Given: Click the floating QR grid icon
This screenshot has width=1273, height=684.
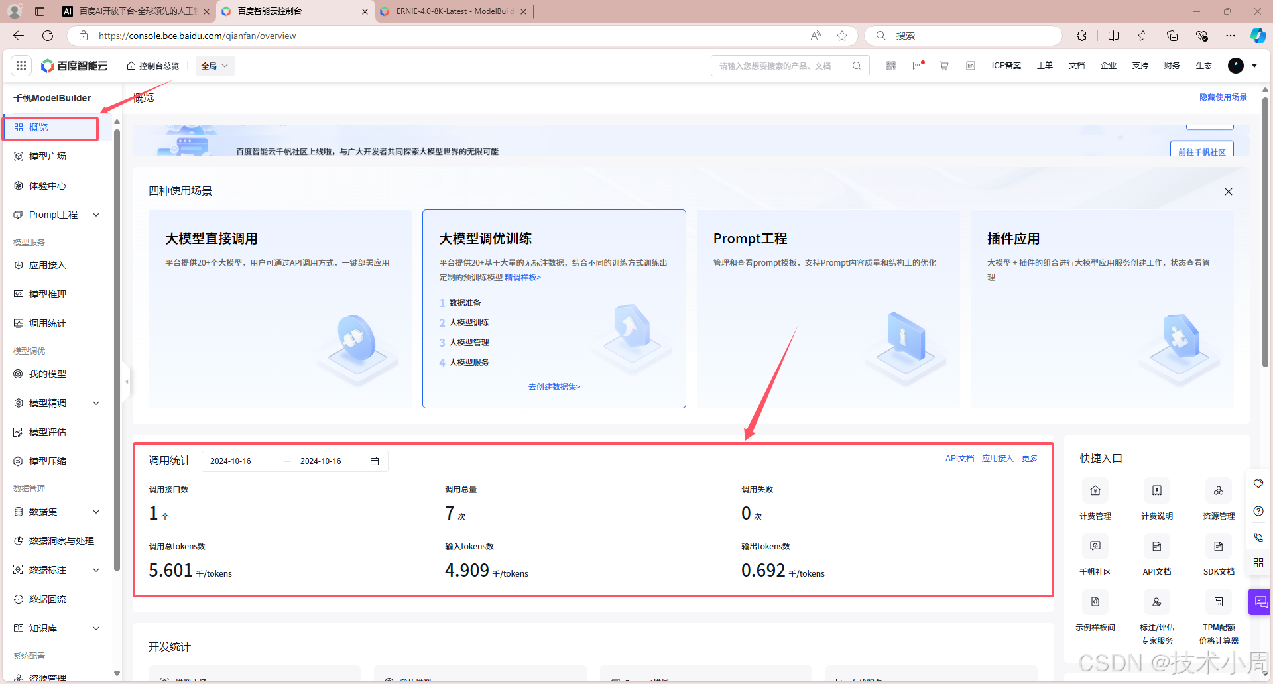Looking at the screenshot, I should 1258,563.
